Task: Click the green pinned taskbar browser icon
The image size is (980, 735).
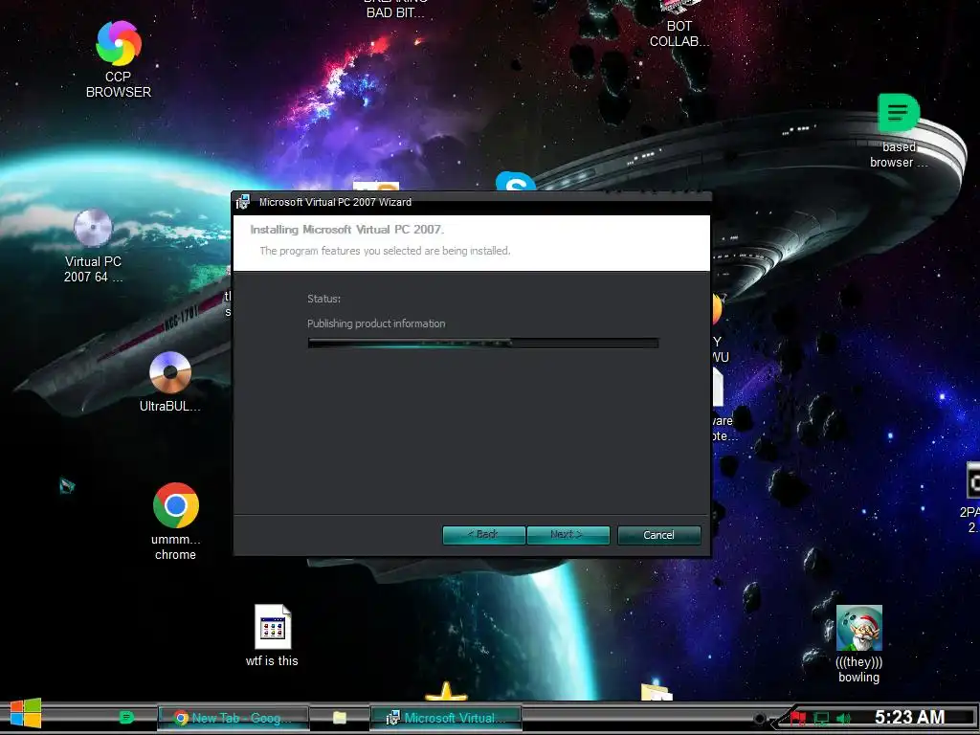Action: tap(126, 718)
